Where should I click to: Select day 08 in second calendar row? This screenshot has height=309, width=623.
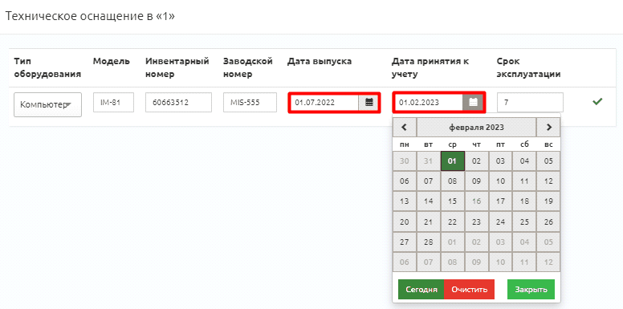pyautogui.click(x=453, y=181)
